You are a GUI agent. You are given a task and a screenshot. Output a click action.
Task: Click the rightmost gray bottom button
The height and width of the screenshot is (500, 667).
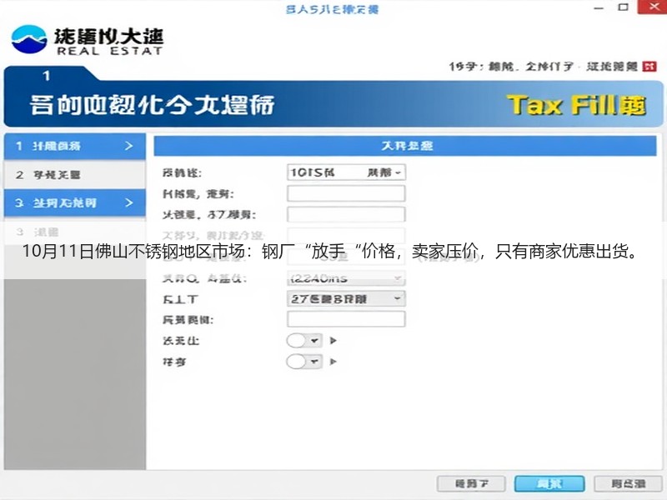click(x=629, y=484)
